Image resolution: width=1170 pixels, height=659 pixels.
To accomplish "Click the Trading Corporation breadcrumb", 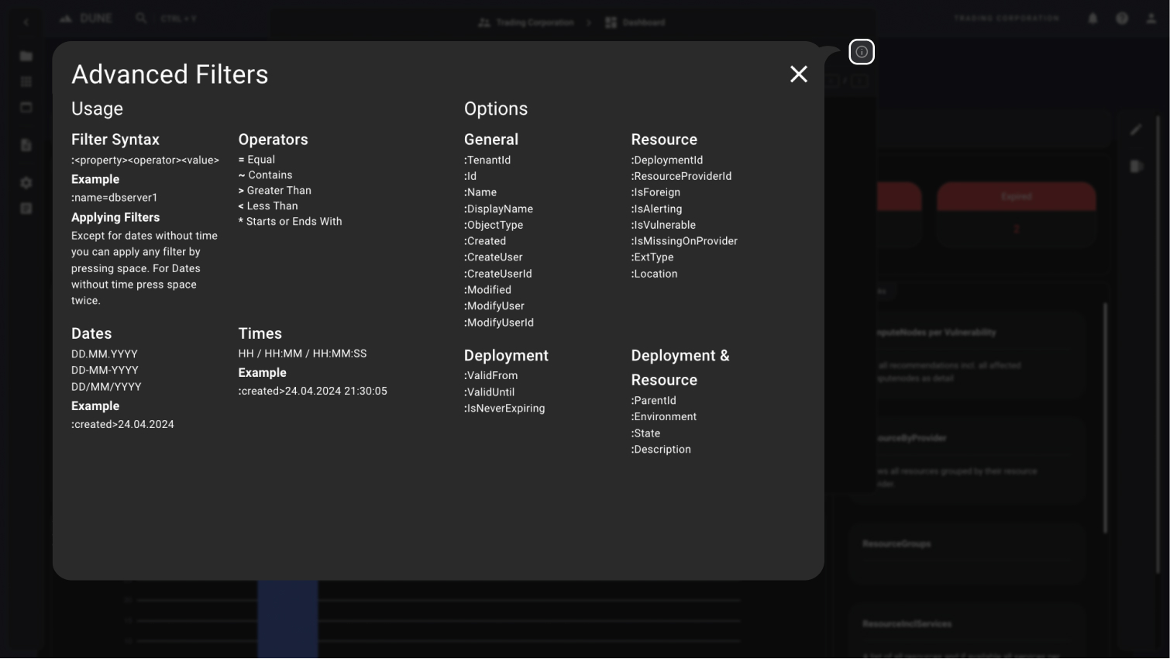I will (527, 22).
